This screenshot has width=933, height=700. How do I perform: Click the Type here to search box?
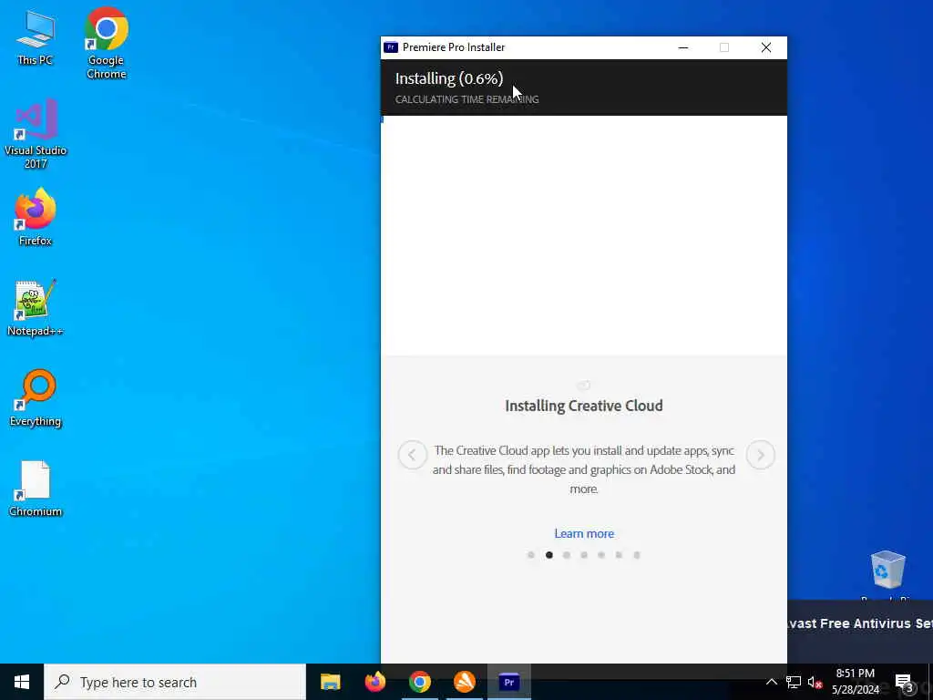pyautogui.click(x=175, y=682)
